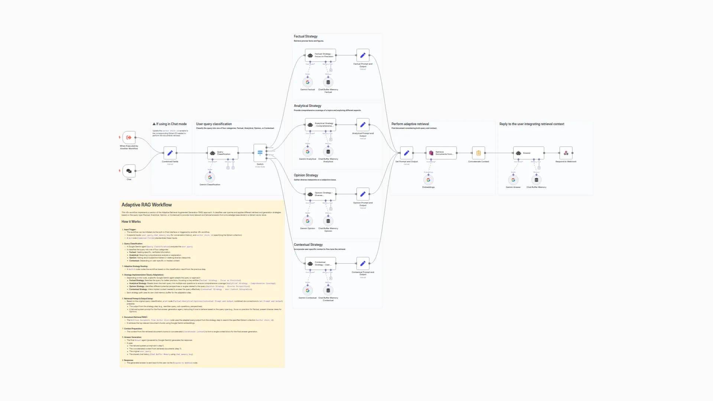Select the Gemini Classification model node

pyautogui.click(x=210, y=177)
